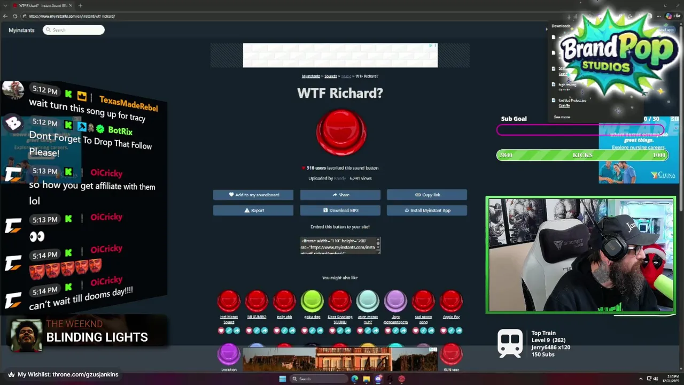Image resolution: width=684 pixels, height=385 pixels.
Task: Click See more in Downloads panel
Action: [562, 117]
